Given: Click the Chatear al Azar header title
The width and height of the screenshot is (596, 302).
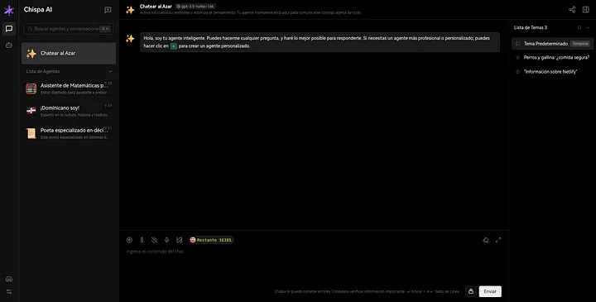Looking at the screenshot, I should tap(156, 7).
